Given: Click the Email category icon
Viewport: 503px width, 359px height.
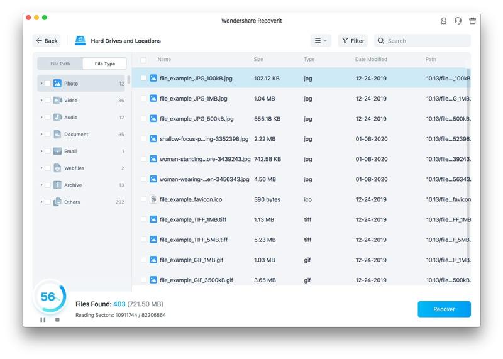Looking at the screenshot, I should click(57, 151).
